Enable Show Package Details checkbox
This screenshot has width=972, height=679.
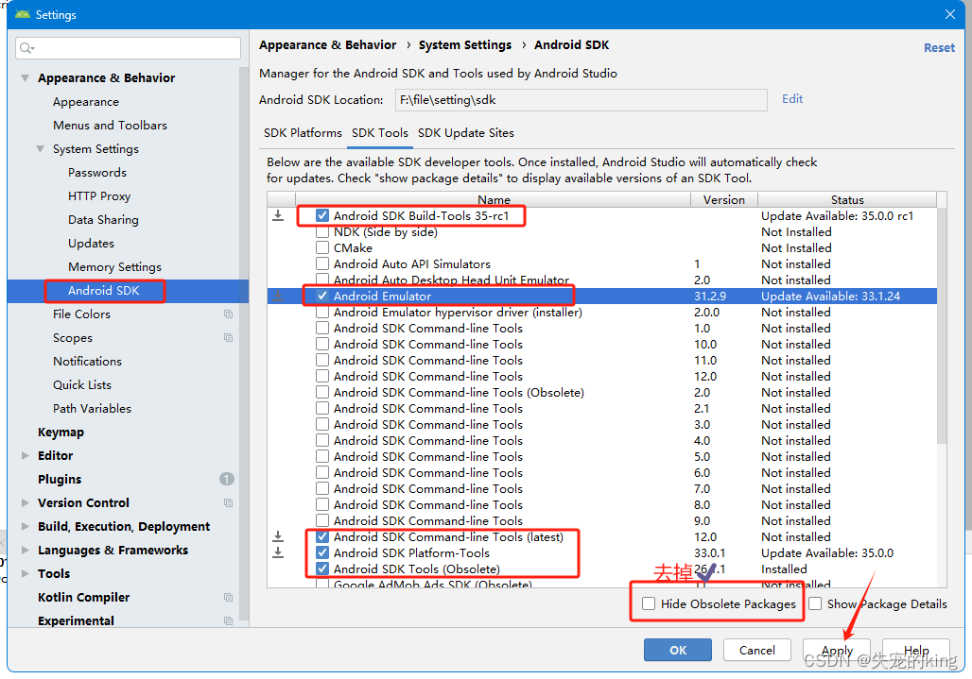[x=815, y=603]
